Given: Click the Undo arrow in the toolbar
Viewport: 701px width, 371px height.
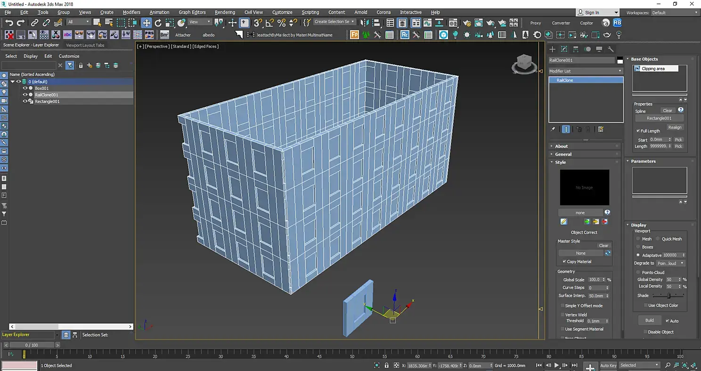Looking at the screenshot, I should [9, 23].
